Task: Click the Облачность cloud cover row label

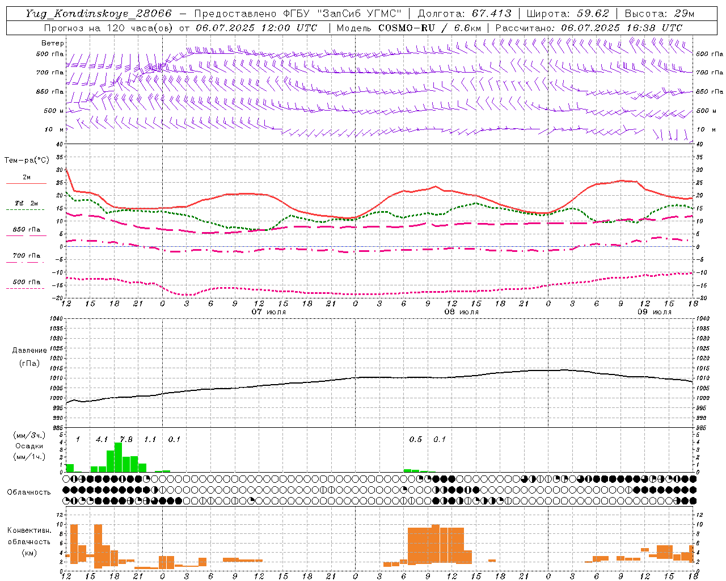Action: [29, 492]
